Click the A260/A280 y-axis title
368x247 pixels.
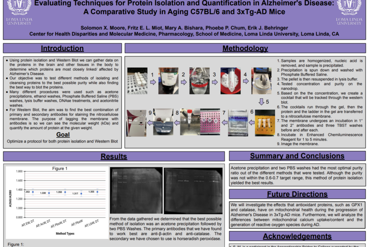tap(10, 199)
